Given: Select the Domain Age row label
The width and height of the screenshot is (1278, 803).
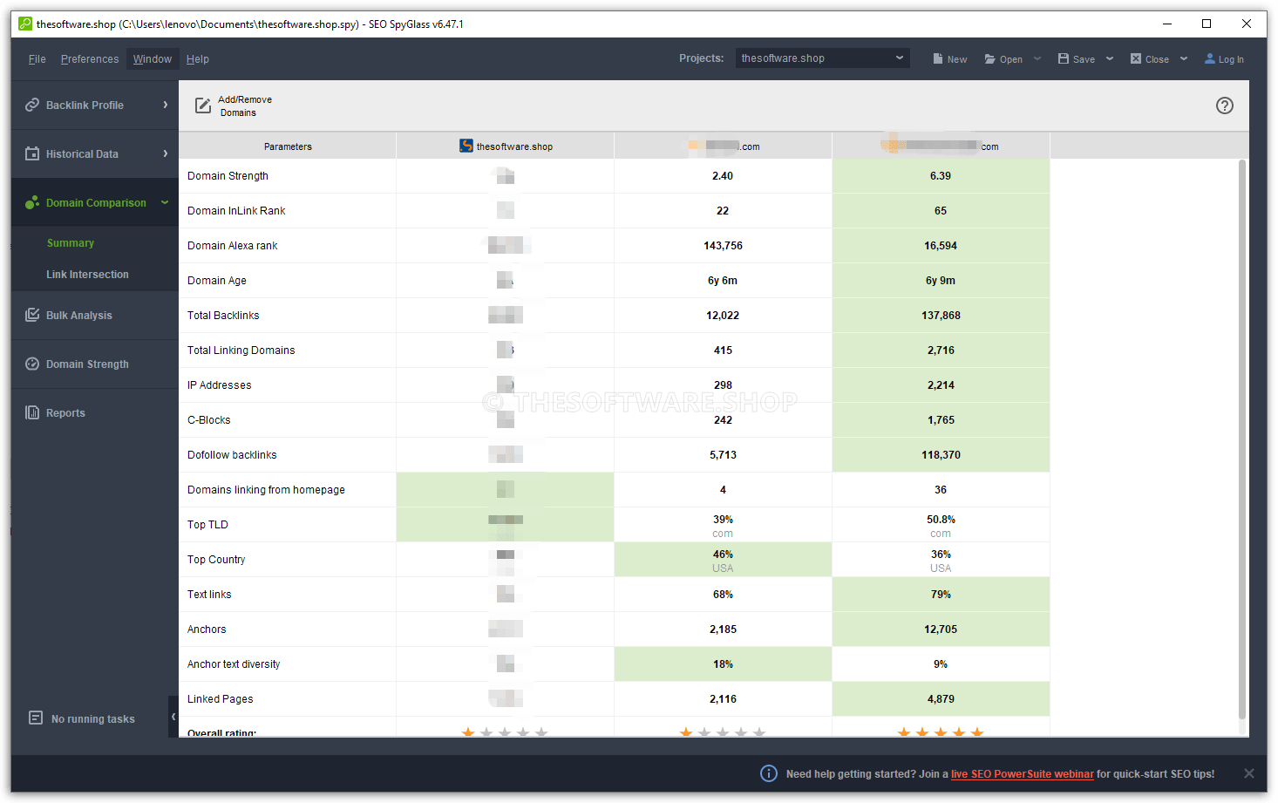Looking at the screenshot, I should pyautogui.click(x=217, y=281).
